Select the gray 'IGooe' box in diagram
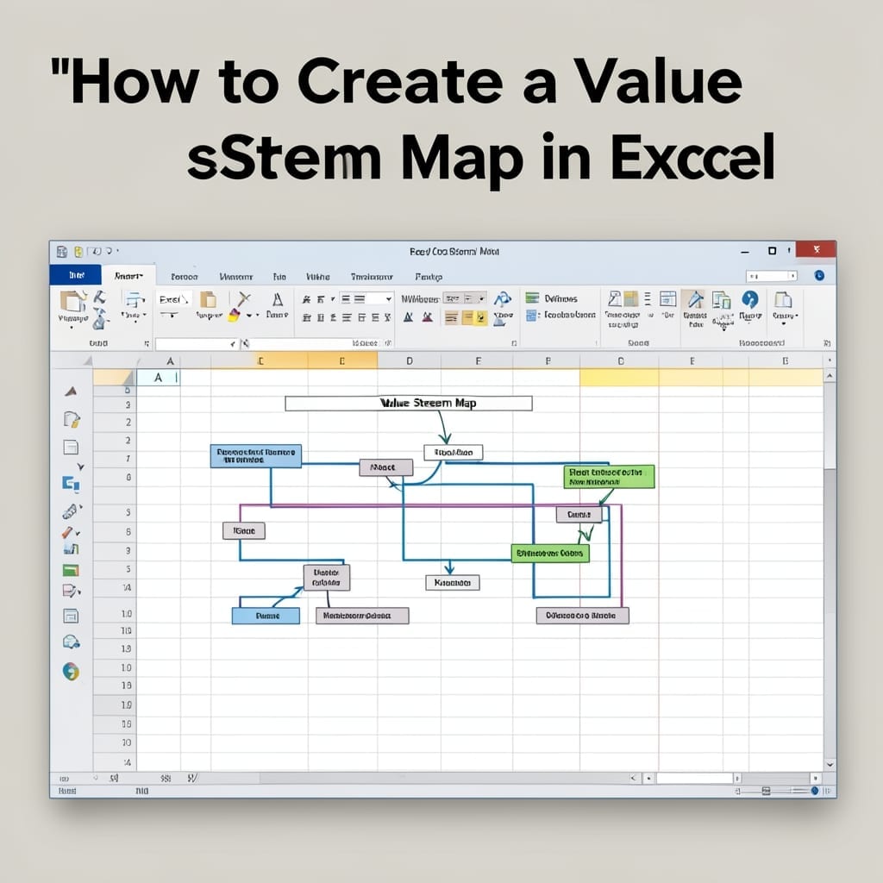 coord(244,530)
